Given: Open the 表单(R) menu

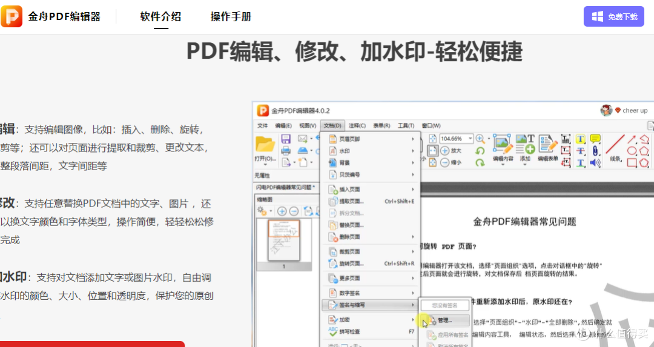Looking at the screenshot, I should tap(381, 125).
